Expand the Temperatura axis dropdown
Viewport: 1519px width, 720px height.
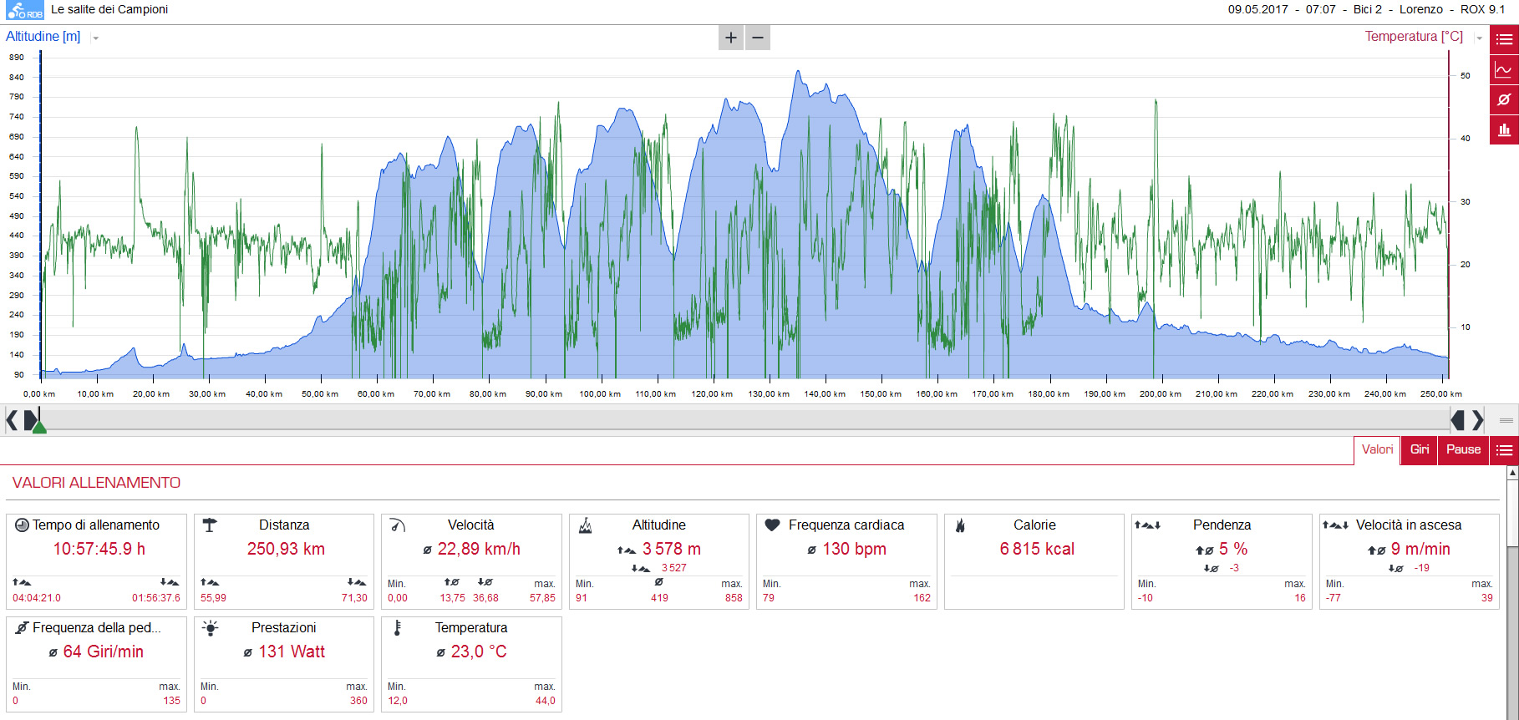pyautogui.click(x=1479, y=38)
